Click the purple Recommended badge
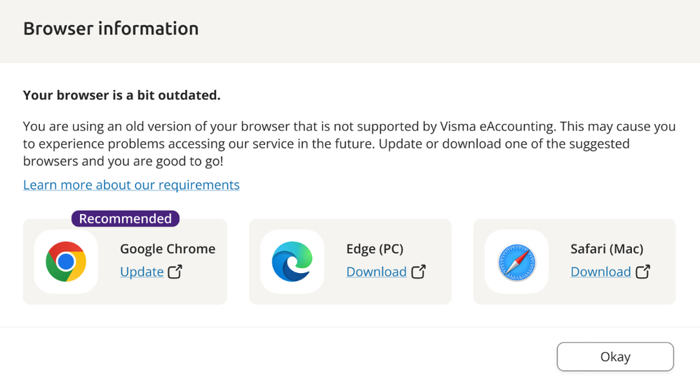Viewport: 700px width, 378px height. pos(125,218)
